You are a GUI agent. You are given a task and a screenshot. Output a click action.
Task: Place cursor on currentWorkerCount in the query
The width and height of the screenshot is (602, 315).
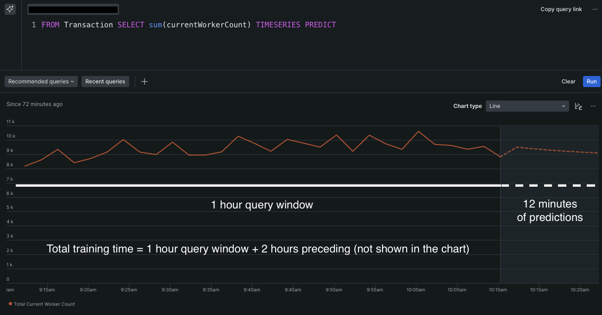(207, 25)
